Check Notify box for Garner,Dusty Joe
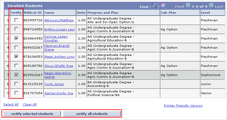The image size is (227, 120). (x=16, y=93)
